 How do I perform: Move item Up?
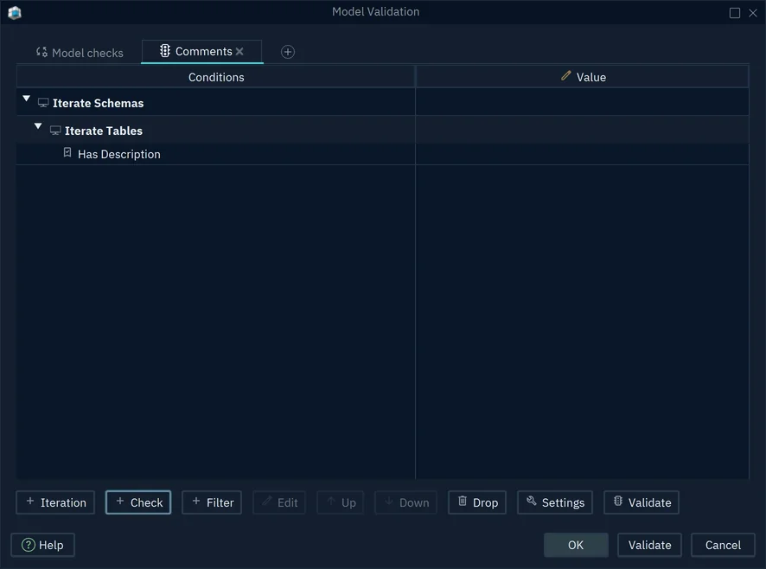click(341, 502)
